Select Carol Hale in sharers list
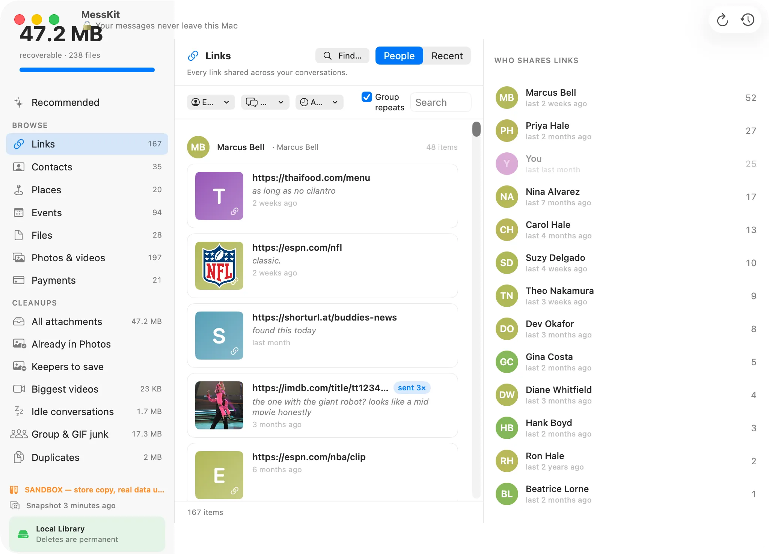 [626, 230]
